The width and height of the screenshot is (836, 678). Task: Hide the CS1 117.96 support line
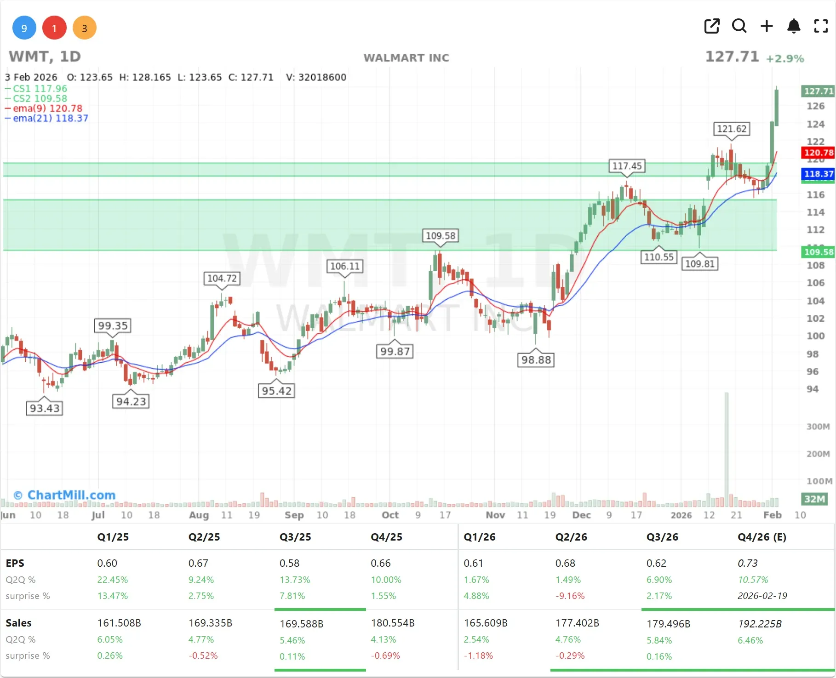coord(36,89)
